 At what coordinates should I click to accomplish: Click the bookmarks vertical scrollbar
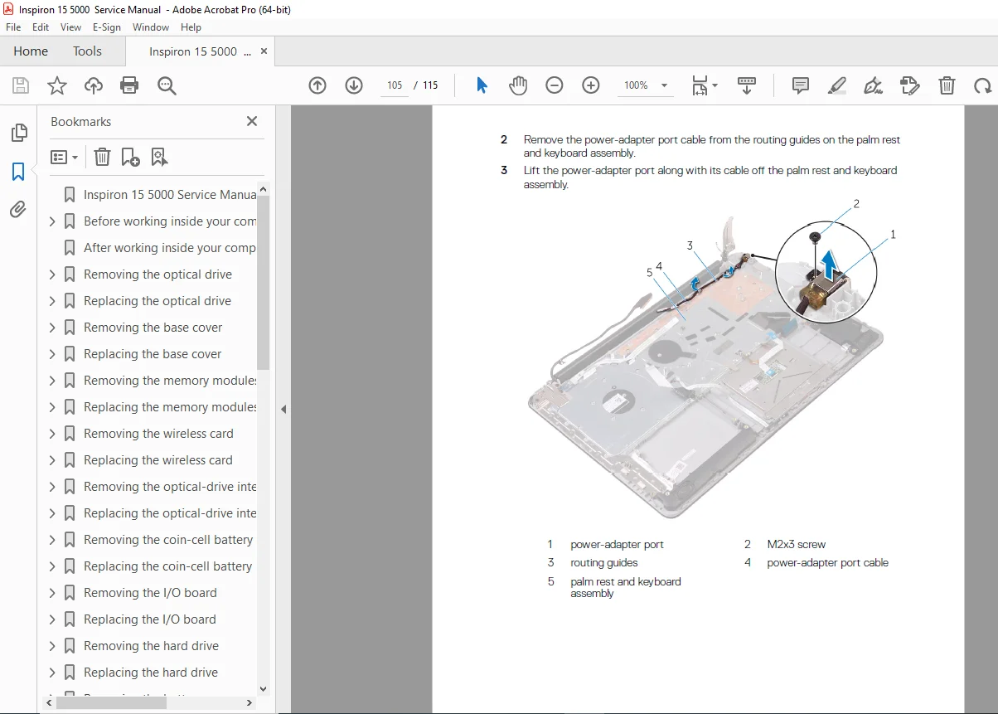pos(264,282)
